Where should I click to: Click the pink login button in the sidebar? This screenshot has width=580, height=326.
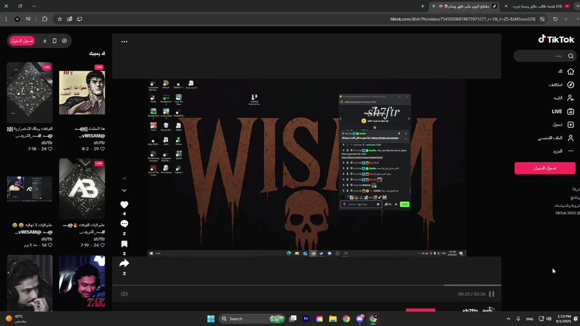545,168
